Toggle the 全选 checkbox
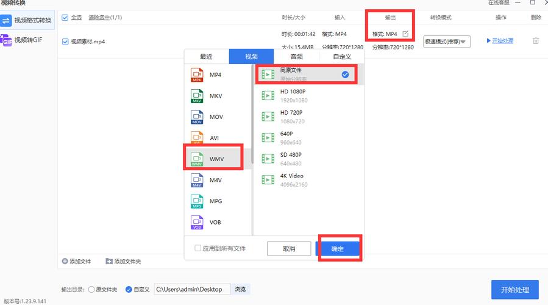Viewport: 548px width, 305px height. click(65, 18)
